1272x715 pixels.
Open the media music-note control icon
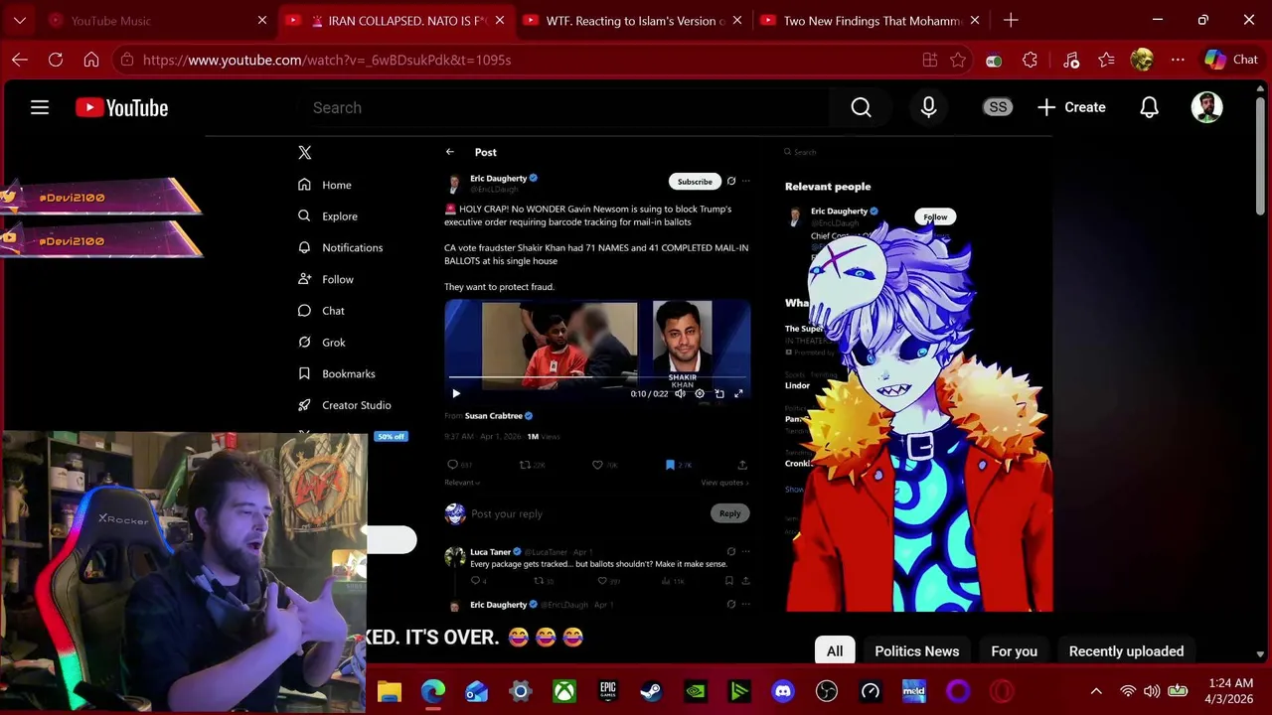click(1071, 60)
